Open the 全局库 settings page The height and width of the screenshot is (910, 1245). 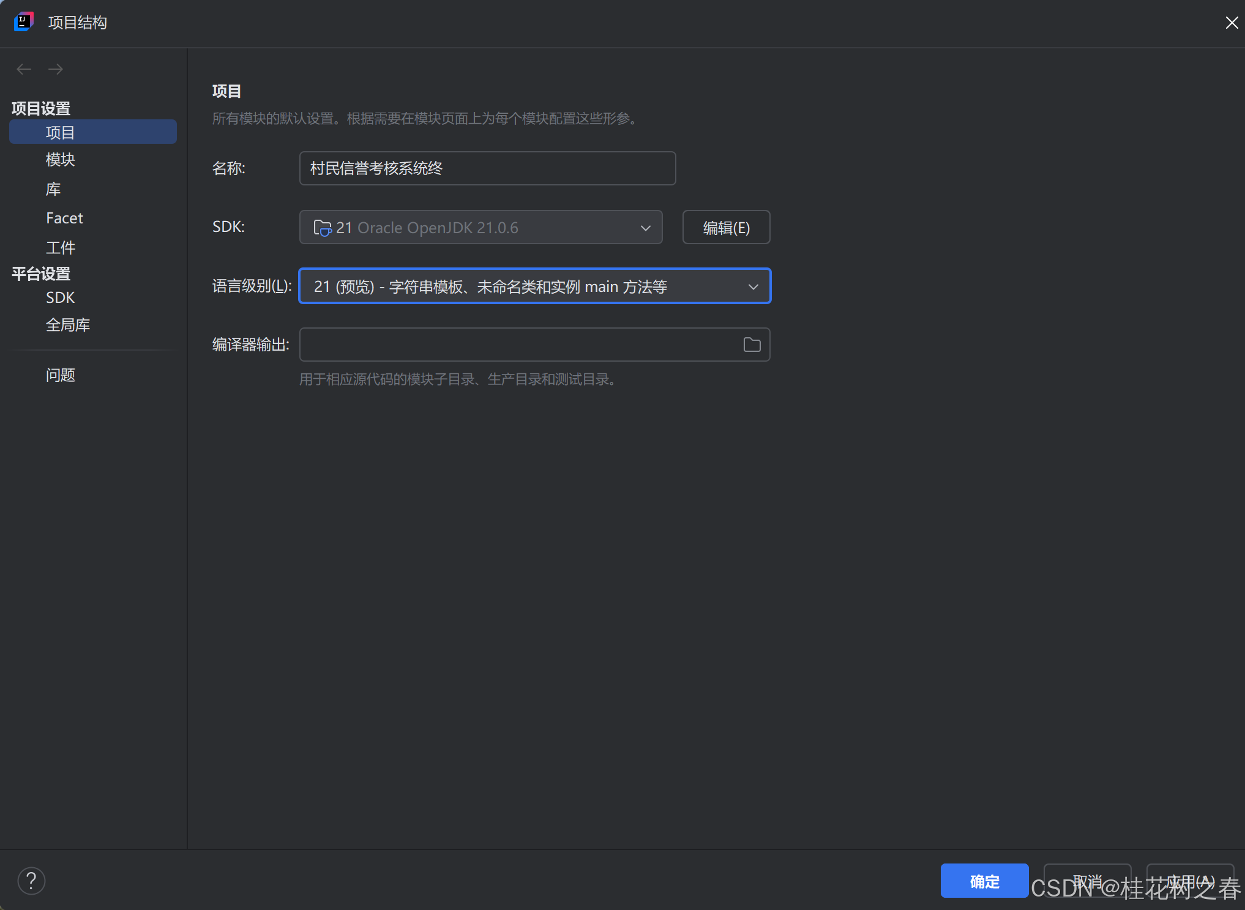click(x=68, y=324)
